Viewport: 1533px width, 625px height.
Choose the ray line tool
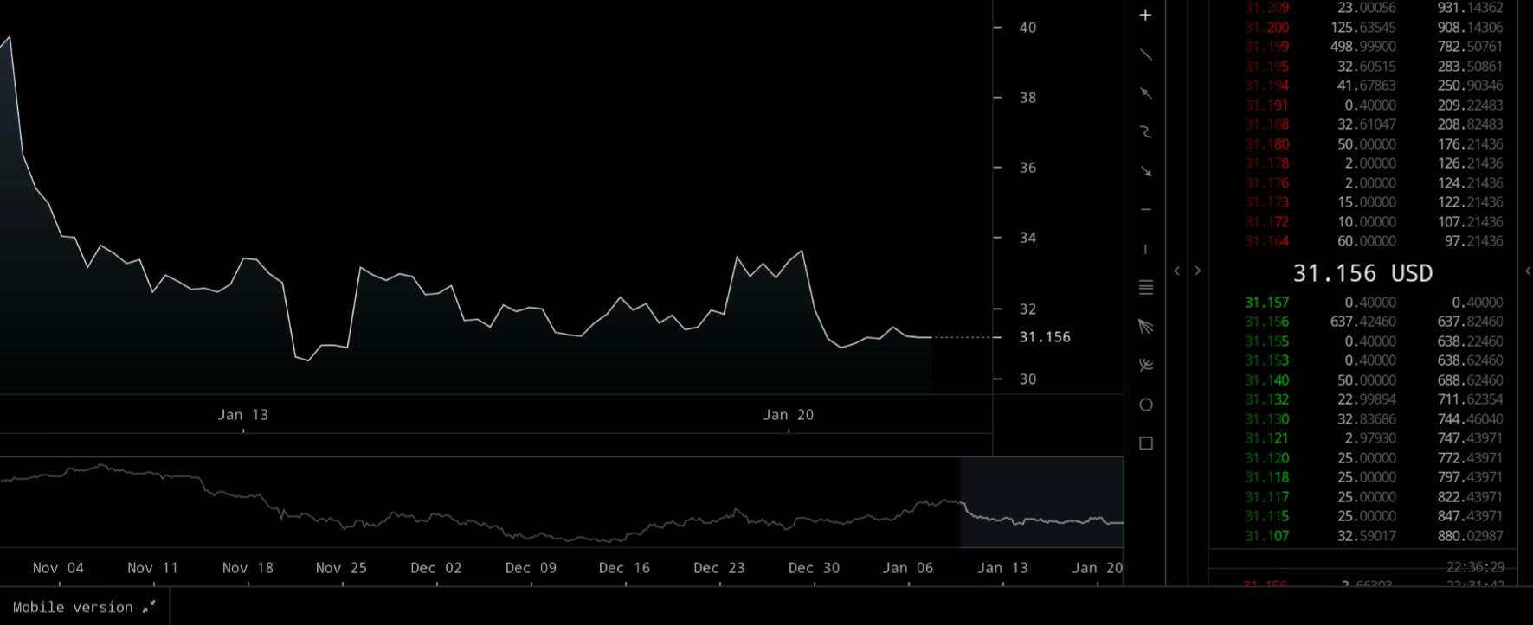pos(1145,93)
